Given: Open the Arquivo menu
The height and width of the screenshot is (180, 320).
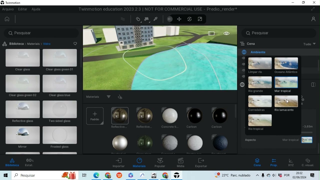Looking at the screenshot, I should coord(8,9).
